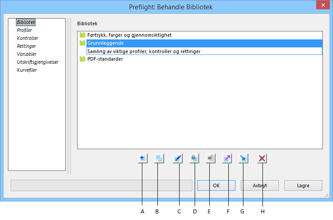Open the Kontroller category
This screenshot has width=333, height=220.
pyautogui.click(x=27, y=38)
